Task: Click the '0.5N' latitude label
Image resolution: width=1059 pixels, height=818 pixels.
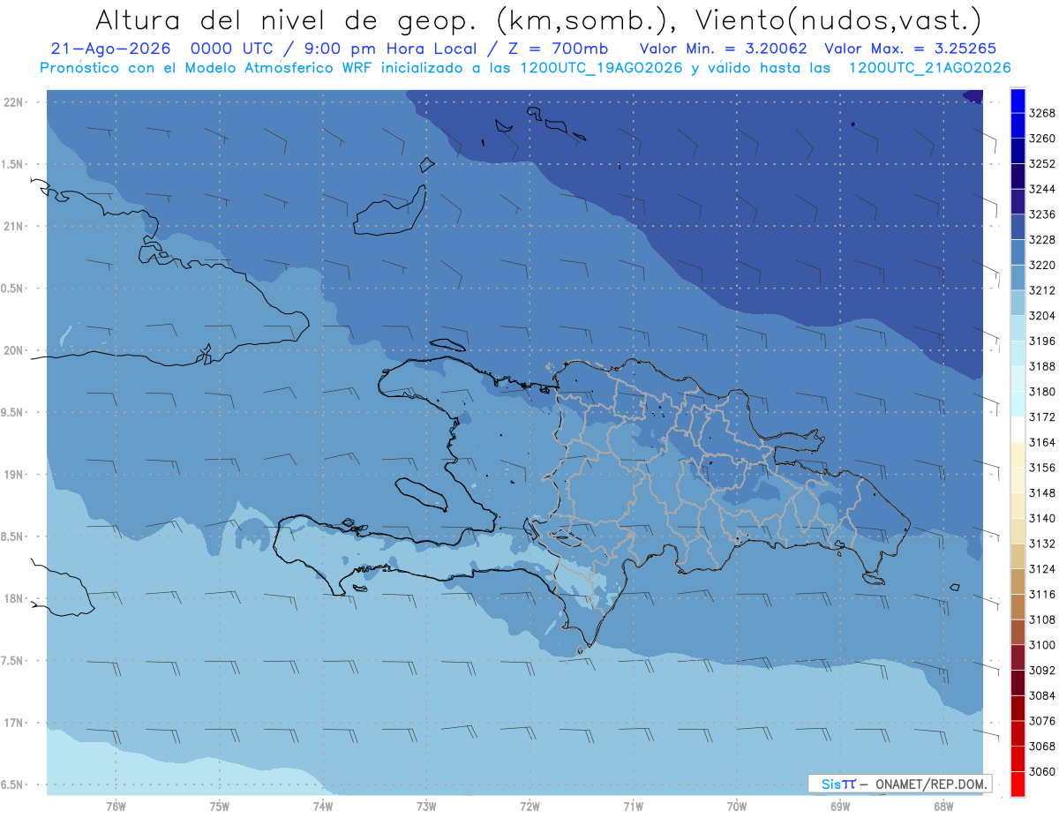Action: point(13,289)
